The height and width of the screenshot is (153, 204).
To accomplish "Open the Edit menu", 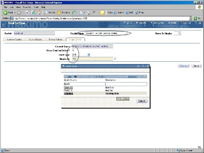I will tap(11, 7).
